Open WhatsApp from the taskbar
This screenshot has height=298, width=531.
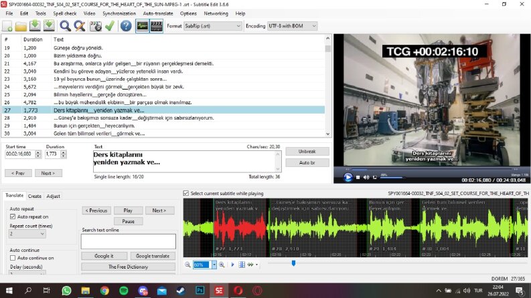pyautogui.click(x=66, y=291)
